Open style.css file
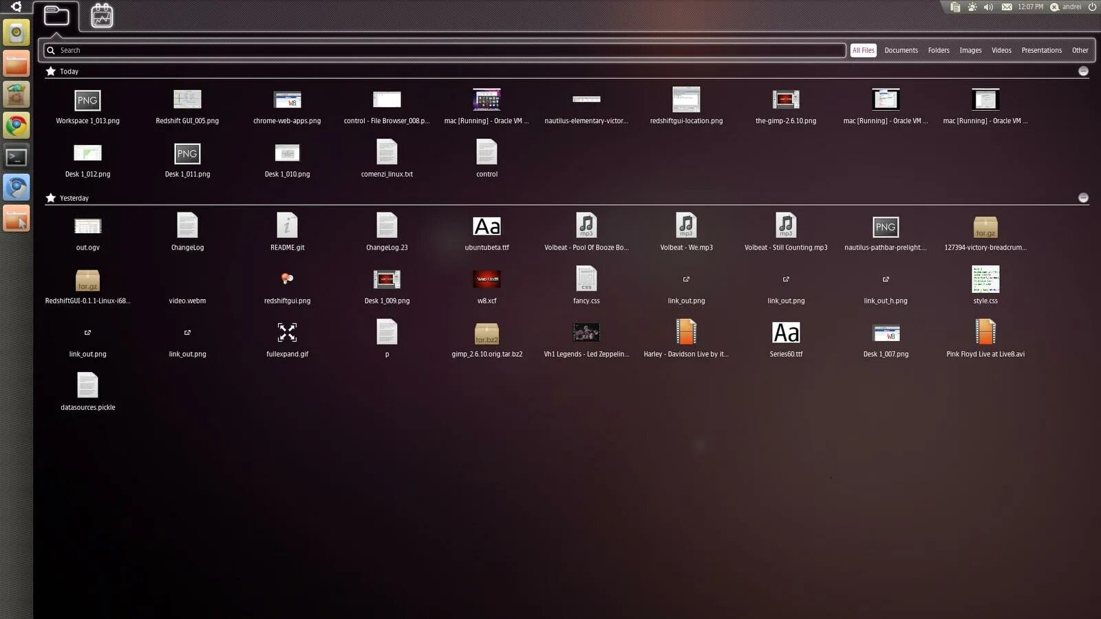Image resolution: width=1101 pixels, height=619 pixels. [985, 285]
